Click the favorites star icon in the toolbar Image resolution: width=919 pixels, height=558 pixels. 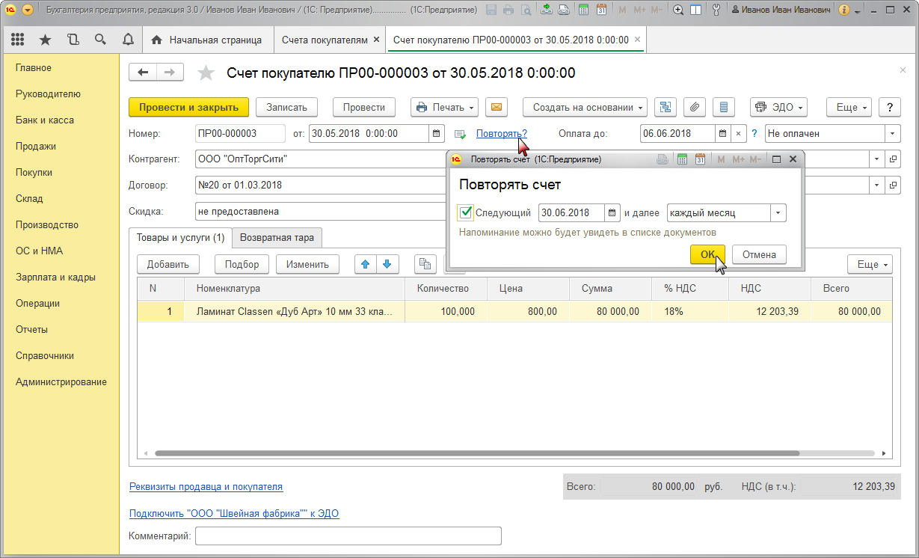pyautogui.click(x=45, y=40)
